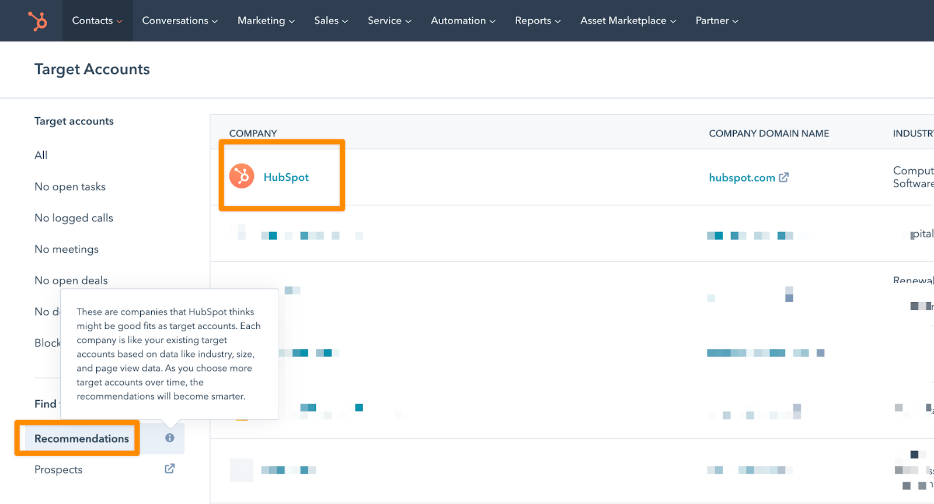Open the HubSpot company record link
Screen dimensions: 934x504
click(x=286, y=177)
